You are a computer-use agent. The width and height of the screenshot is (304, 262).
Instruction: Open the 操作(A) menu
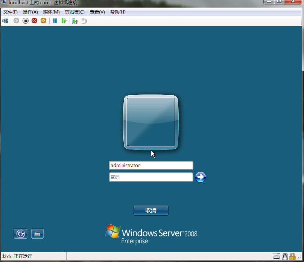point(30,12)
